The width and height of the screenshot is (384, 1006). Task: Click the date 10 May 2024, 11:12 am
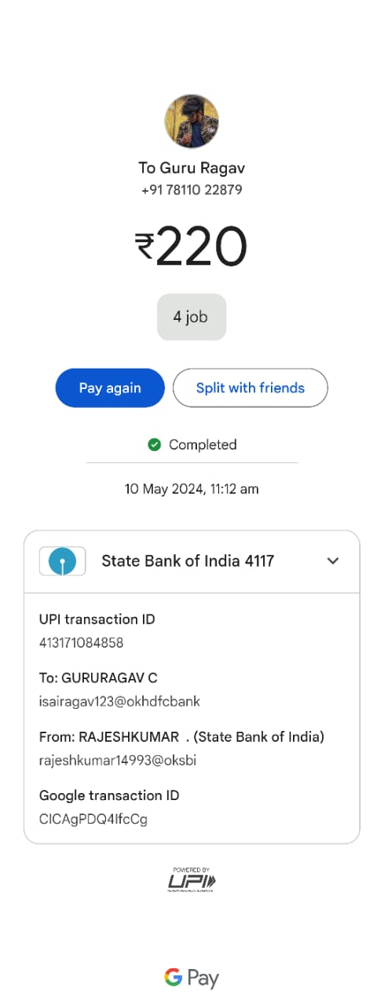click(x=192, y=489)
